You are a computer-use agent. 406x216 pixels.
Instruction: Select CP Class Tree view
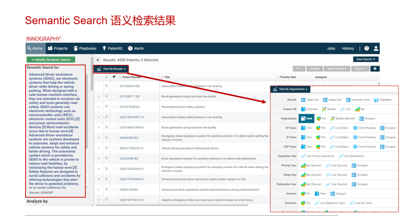point(306,128)
